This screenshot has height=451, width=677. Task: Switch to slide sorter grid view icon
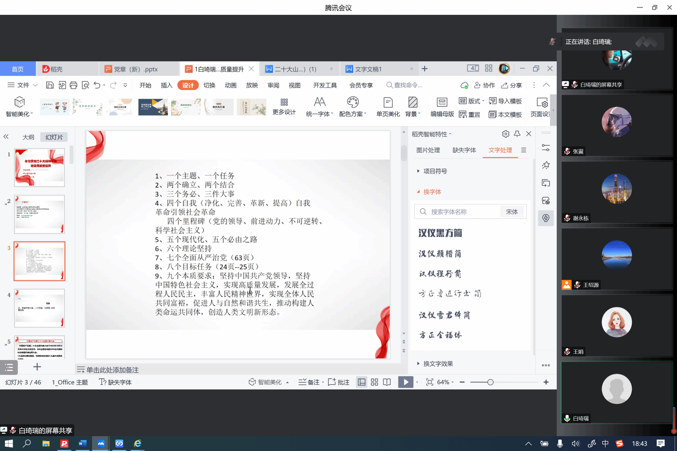click(374, 382)
